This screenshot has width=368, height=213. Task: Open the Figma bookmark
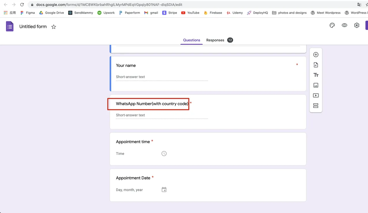(28, 13)
